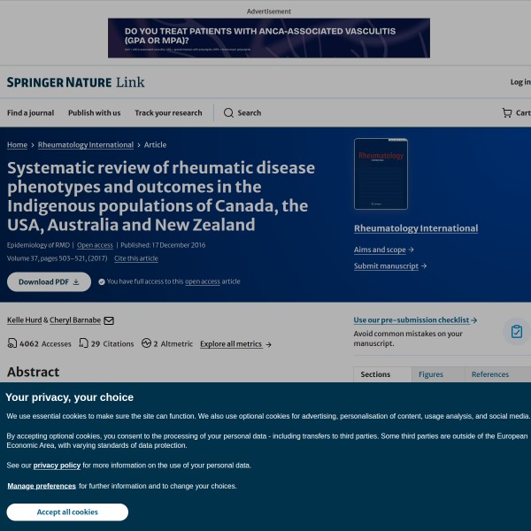The width and height of the screenshot is (531, 531).
Task: Click the search magnifier icon
Action: [228, 113]
